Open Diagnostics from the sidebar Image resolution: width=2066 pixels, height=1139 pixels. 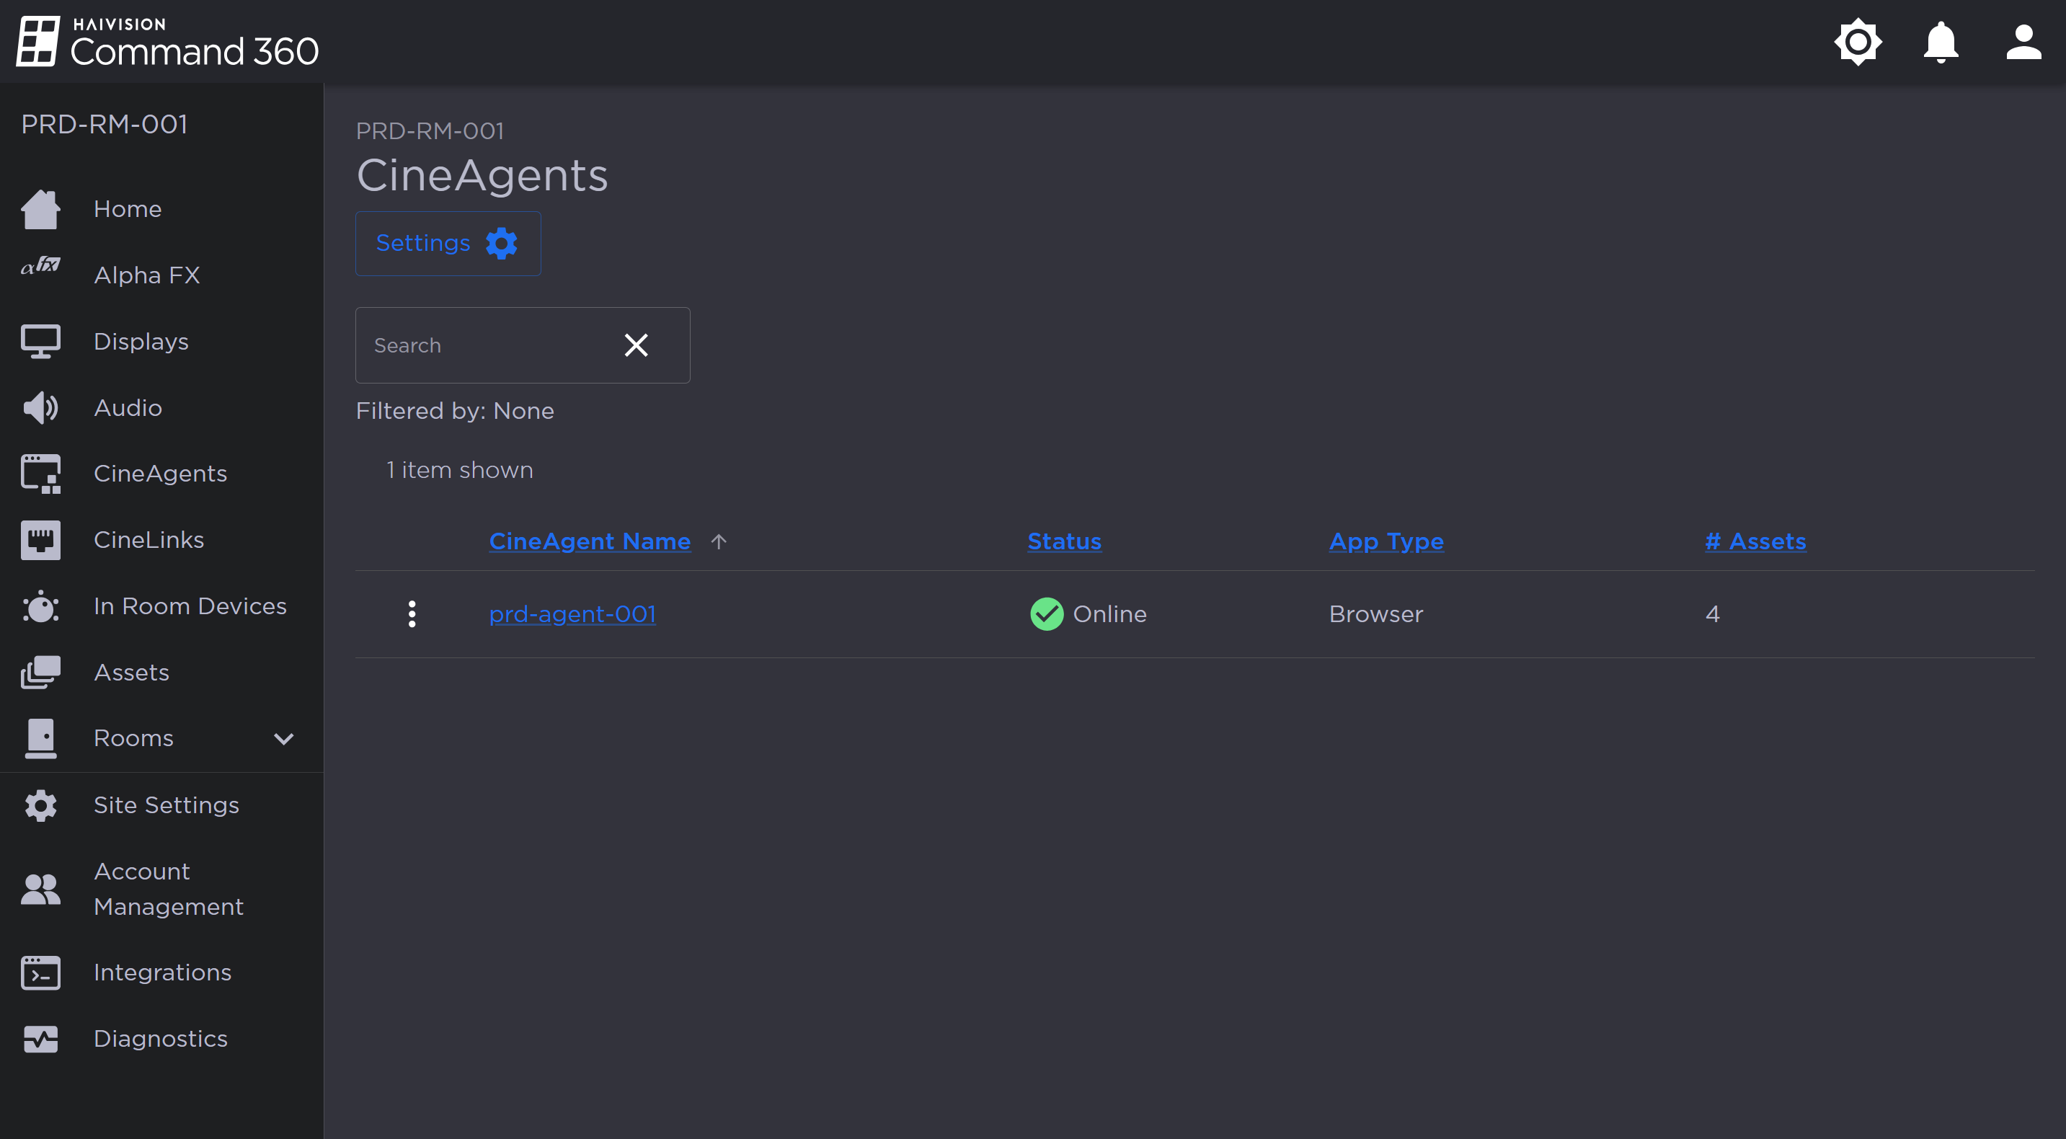pos(159,1038)
